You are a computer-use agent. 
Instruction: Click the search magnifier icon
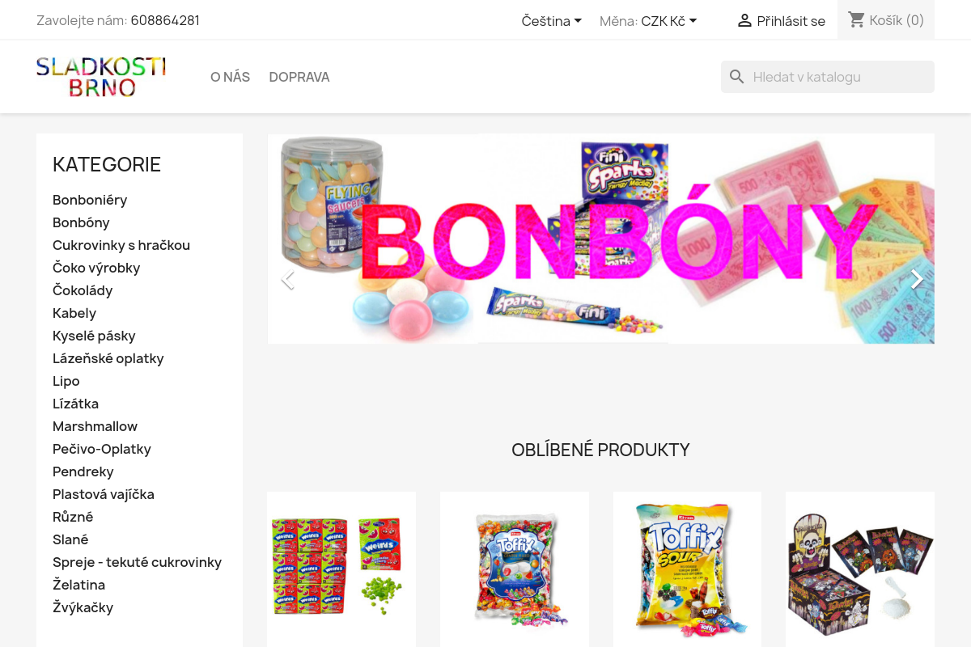coord(736,77)
